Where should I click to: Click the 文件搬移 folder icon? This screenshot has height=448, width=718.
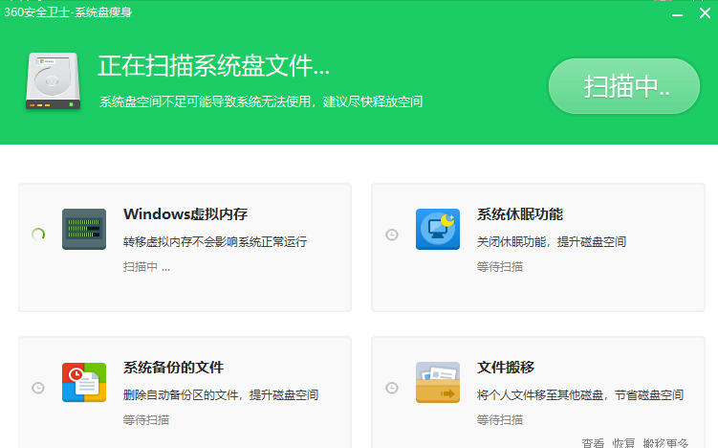pyautogui.click(x=438, y=382)
